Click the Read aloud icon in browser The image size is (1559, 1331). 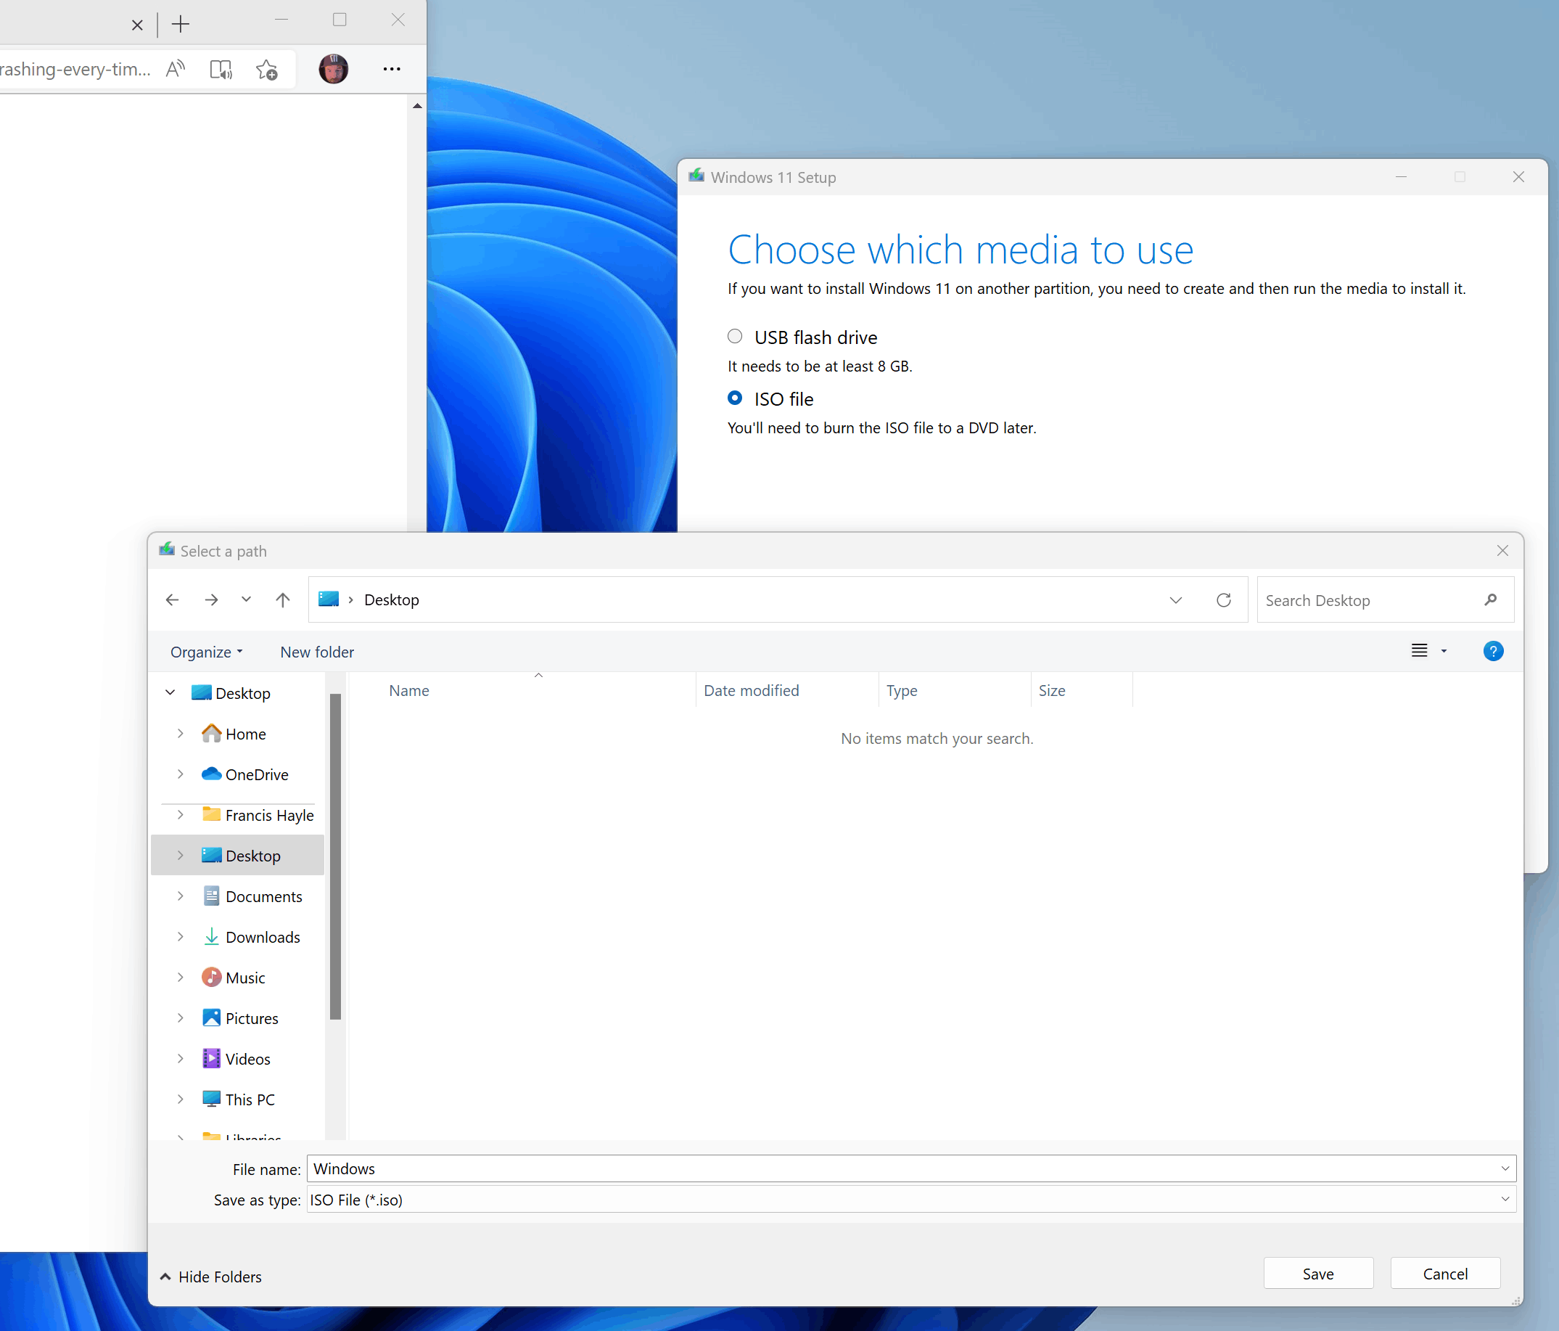click(176, 69)
